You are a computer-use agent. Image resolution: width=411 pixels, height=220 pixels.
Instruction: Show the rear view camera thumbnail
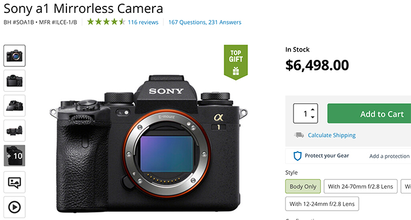pyautogui.click(x=15, y=81)
